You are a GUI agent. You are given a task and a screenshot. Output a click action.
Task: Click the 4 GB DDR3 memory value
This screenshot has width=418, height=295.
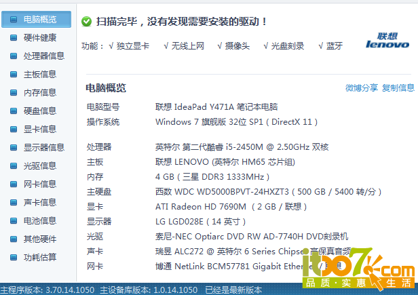pos(212,177)
